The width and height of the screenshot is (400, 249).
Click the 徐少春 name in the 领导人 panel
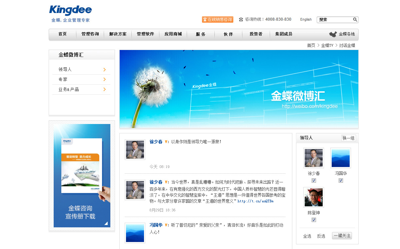314,173
